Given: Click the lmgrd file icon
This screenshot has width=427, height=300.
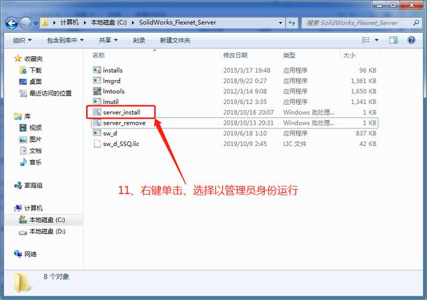Looking at the screenshot, I should [x=97, y=81].
